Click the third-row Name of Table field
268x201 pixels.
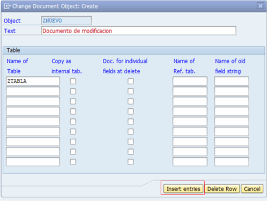pyautogui.click(x=33, y=101)
